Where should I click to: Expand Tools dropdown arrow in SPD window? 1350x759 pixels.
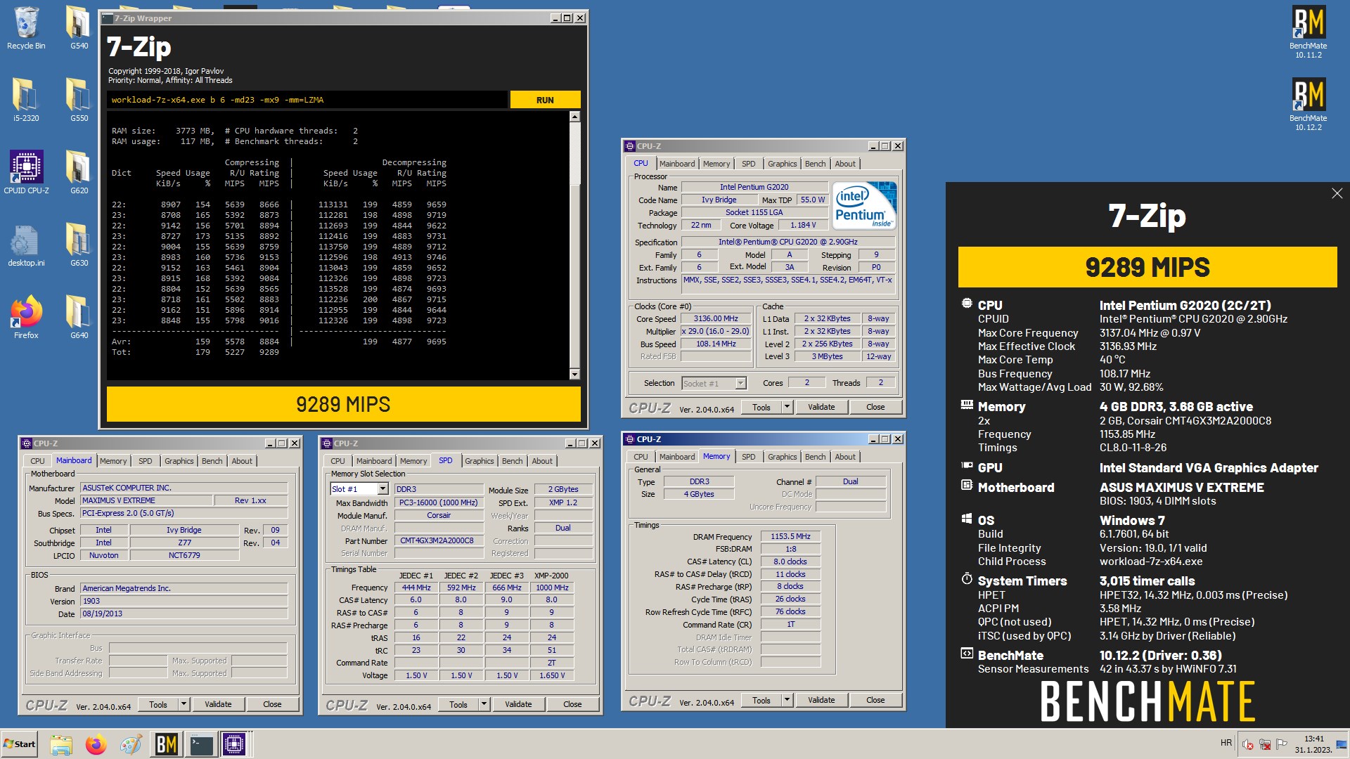(484, 704)
